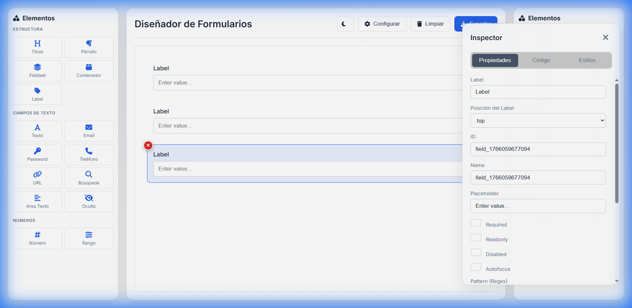
Task: Toggle dark mode with moon icon
Action: coord(345,24)
